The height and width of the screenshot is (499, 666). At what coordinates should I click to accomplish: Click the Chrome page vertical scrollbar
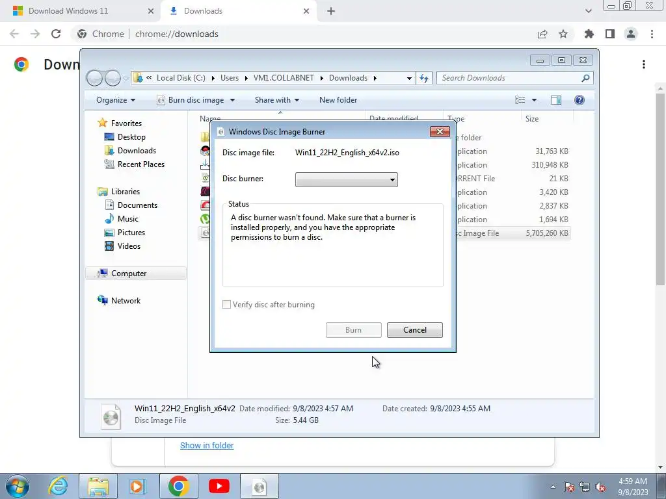click(660, 189)
